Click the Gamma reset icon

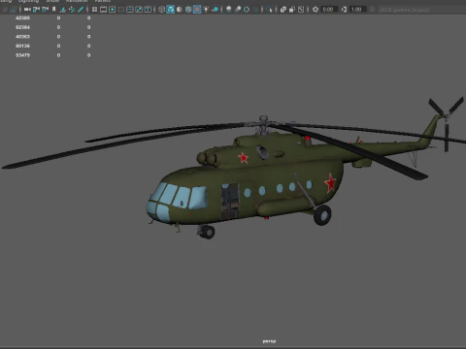point(345,10)
